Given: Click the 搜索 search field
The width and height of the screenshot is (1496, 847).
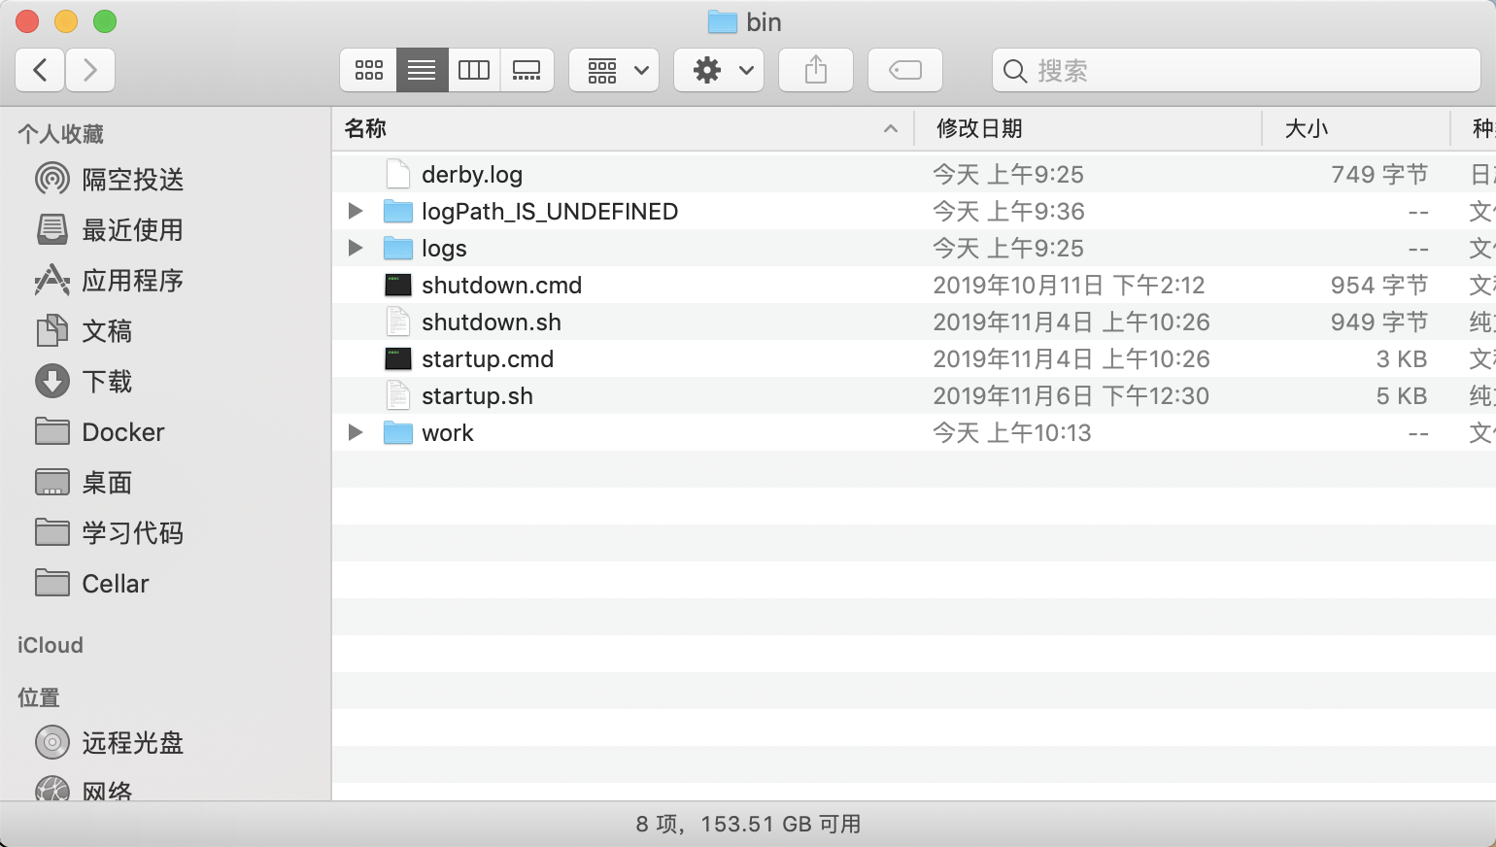Looking at the screenshot, I should 1236,70.
